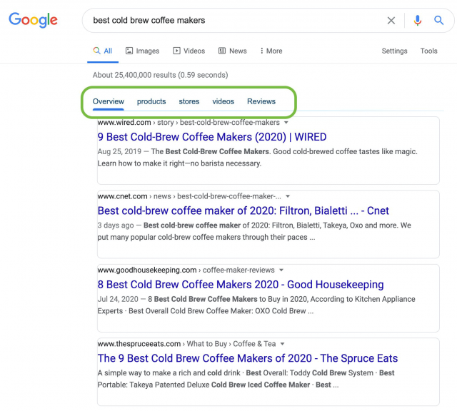Select the stores sub-tab
Screen dimensions: 457x411
coord(189,101)
